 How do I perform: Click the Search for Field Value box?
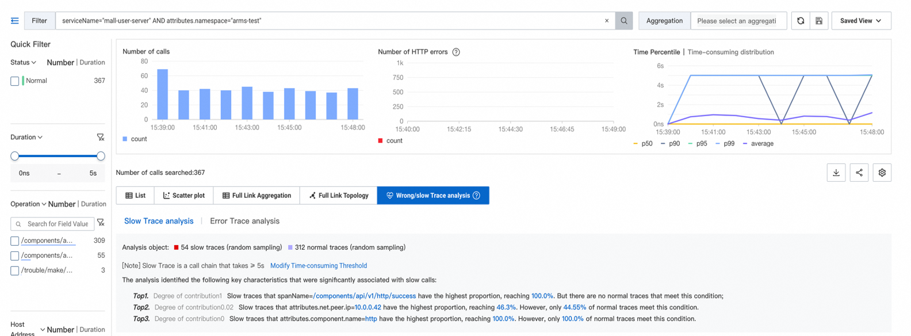coord(52,224)
